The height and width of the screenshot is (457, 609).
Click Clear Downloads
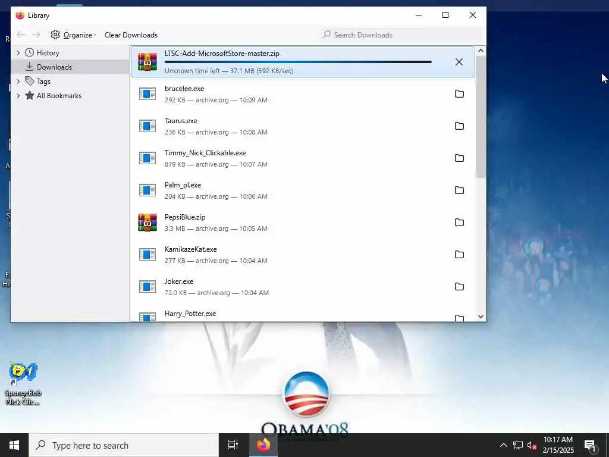point(131,35)
